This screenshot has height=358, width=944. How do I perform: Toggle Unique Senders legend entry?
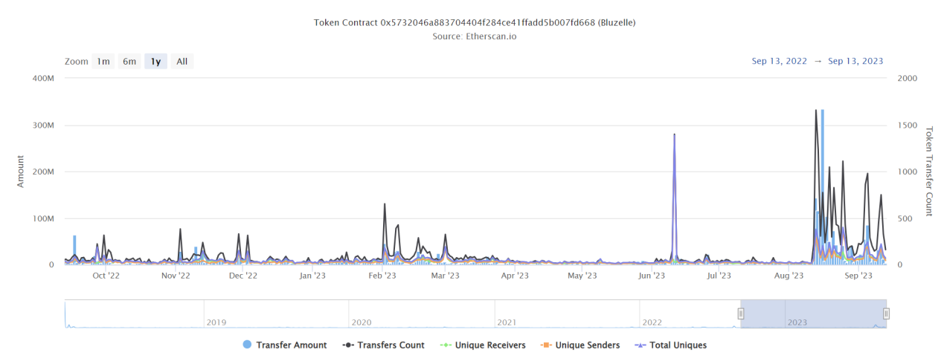point(587,345)
